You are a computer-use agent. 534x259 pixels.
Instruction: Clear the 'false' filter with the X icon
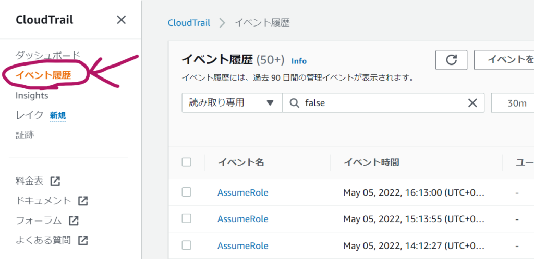pos(472,103)
